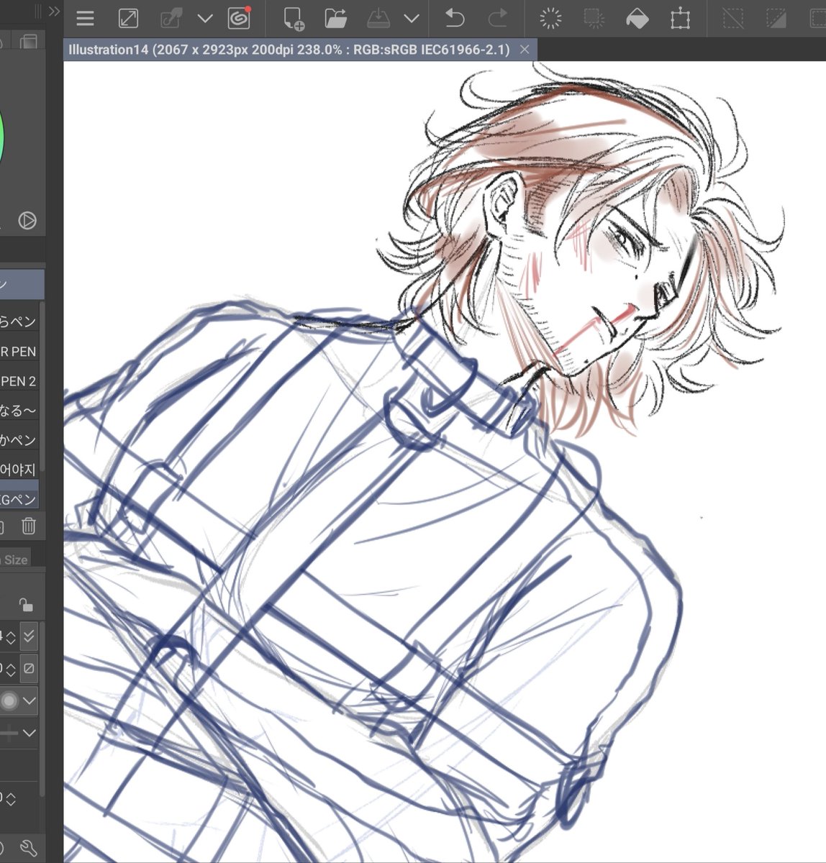The image size is (826, 863).
Task: Click the clear/delete spinner-shaped icon
Action: pyautogui.click(x=550, y=19)
